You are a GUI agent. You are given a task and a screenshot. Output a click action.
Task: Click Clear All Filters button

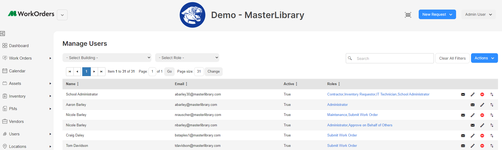[452, 58]
